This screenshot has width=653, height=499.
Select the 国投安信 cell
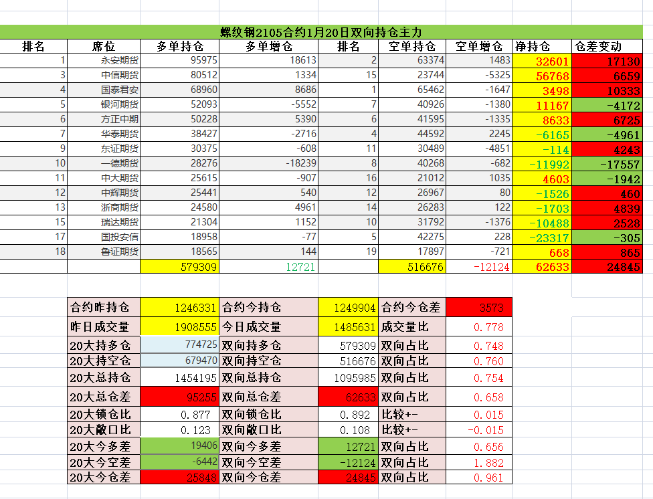[x=104, y=237]
